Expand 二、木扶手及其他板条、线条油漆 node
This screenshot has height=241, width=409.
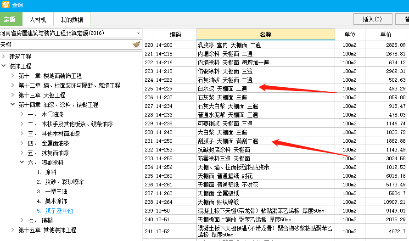coord(22,124)
